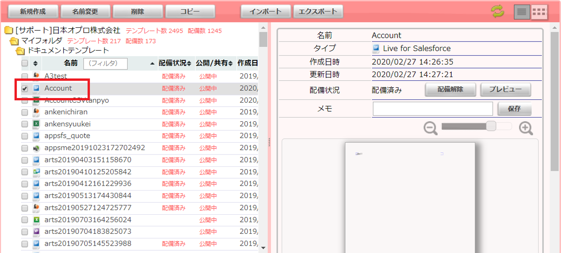Click the zoom out magnifier icon
Viewport: 561px width, 253px height.
point(430,128)
